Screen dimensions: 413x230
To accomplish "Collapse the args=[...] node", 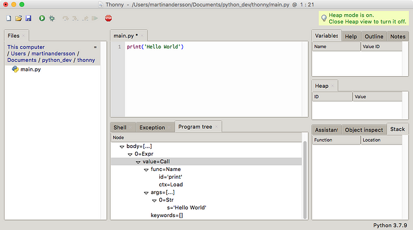I will pos(146,193).
